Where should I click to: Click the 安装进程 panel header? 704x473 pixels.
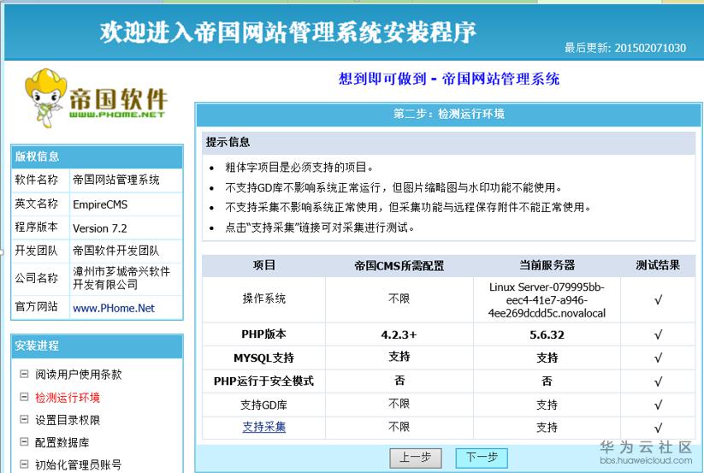pyautogui.click(x=97, y=346)
